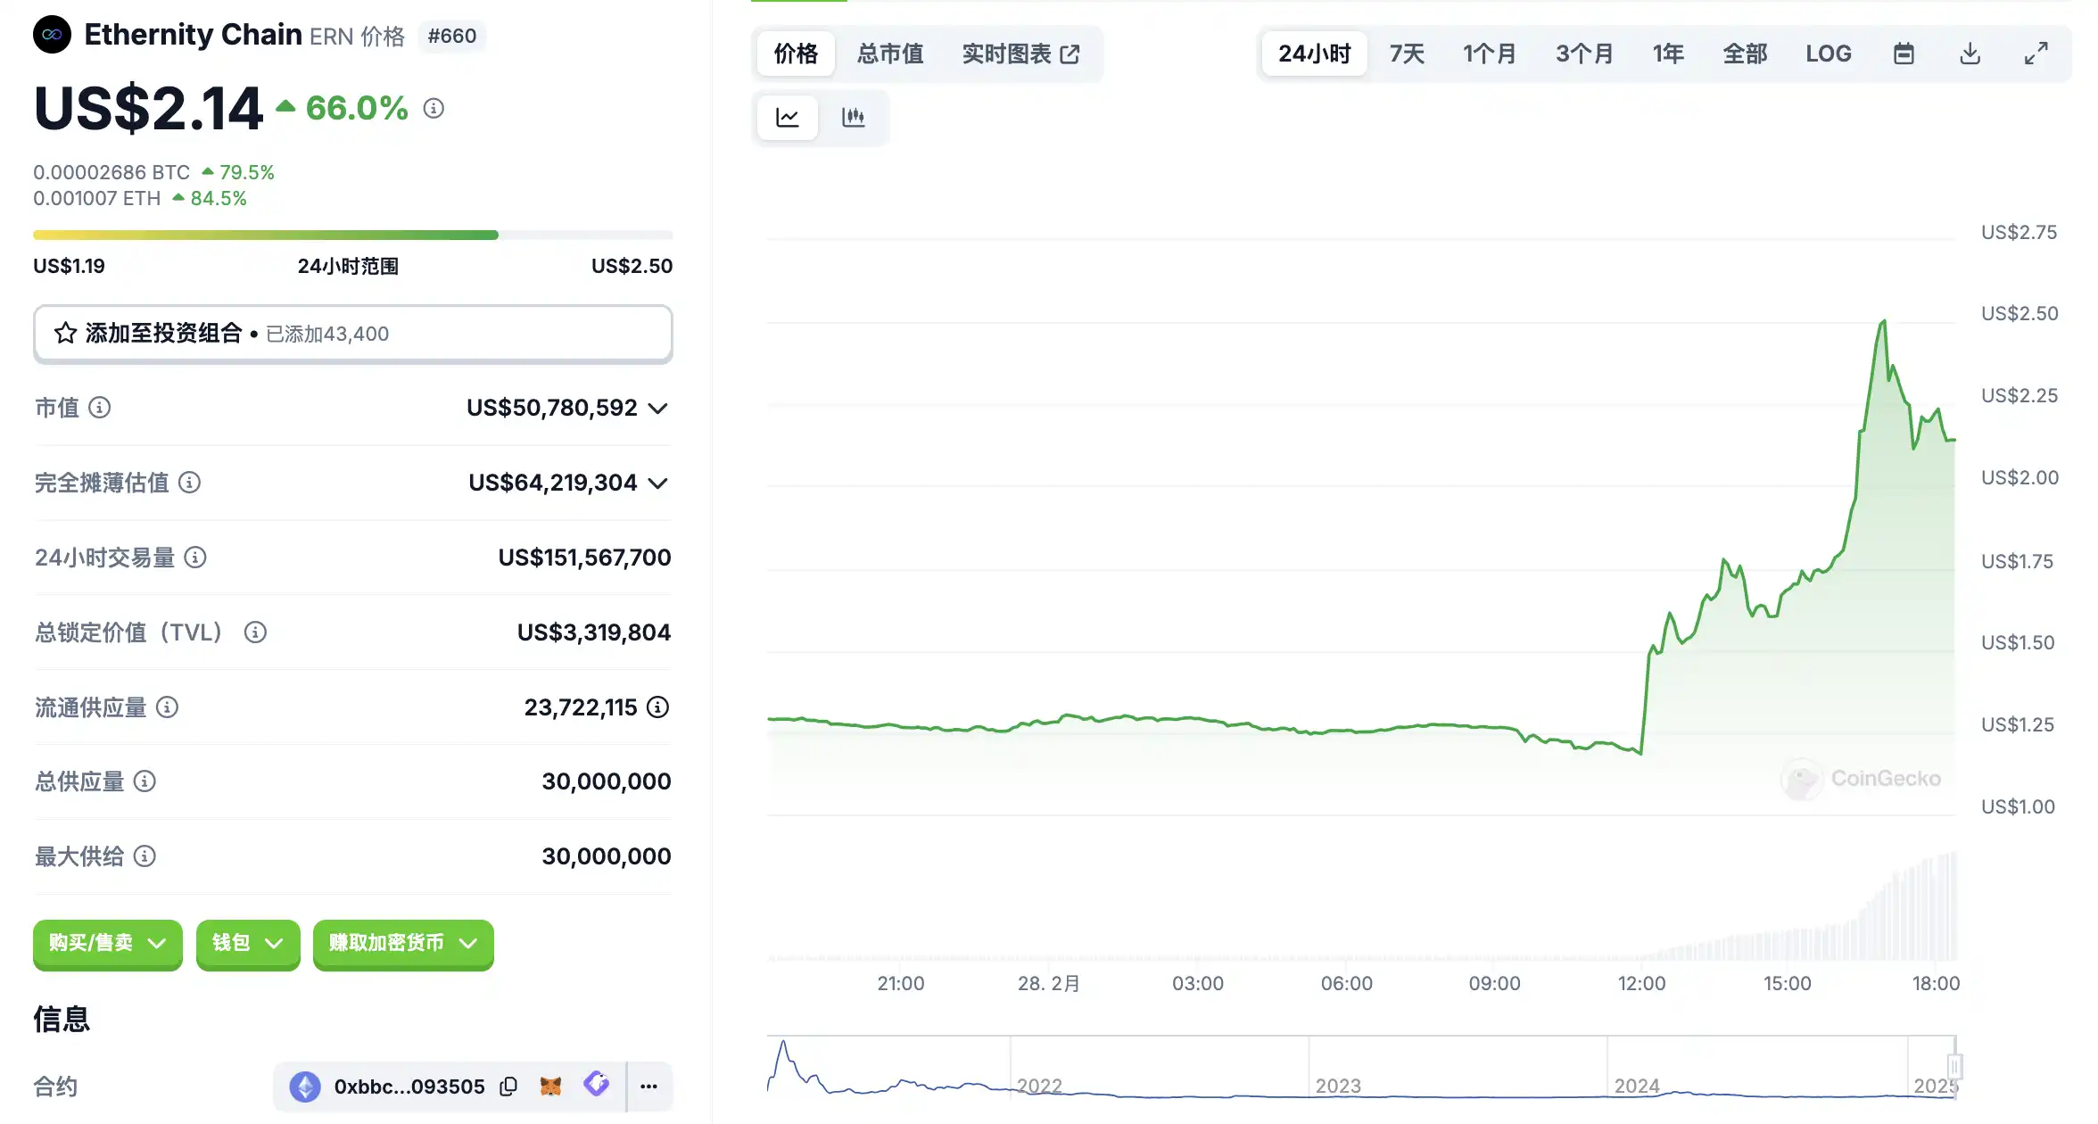Show info tooltip for 最大供给

(145, 856)
